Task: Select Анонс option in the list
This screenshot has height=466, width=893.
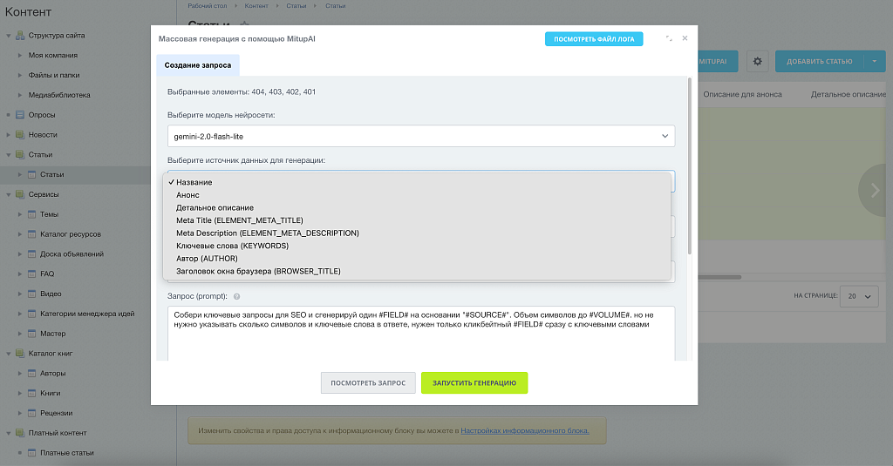Action: pyautogui.click(x=187, y=195)
